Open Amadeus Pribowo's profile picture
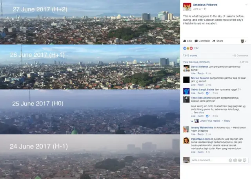 pyautogui.click(x=187, y=7)
